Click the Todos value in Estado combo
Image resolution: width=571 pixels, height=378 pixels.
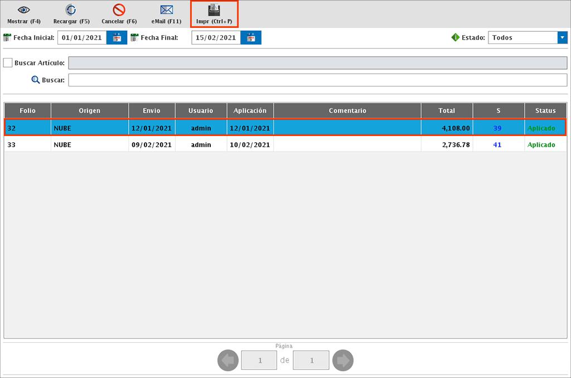coord(522,38)
